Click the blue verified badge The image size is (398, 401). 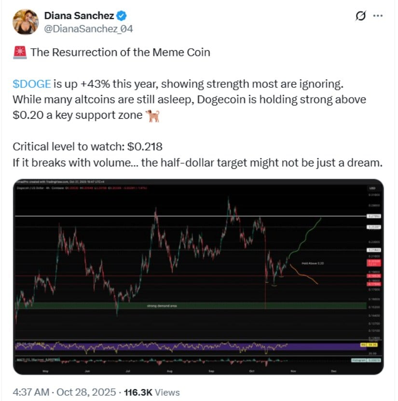[x=123, y=16]
